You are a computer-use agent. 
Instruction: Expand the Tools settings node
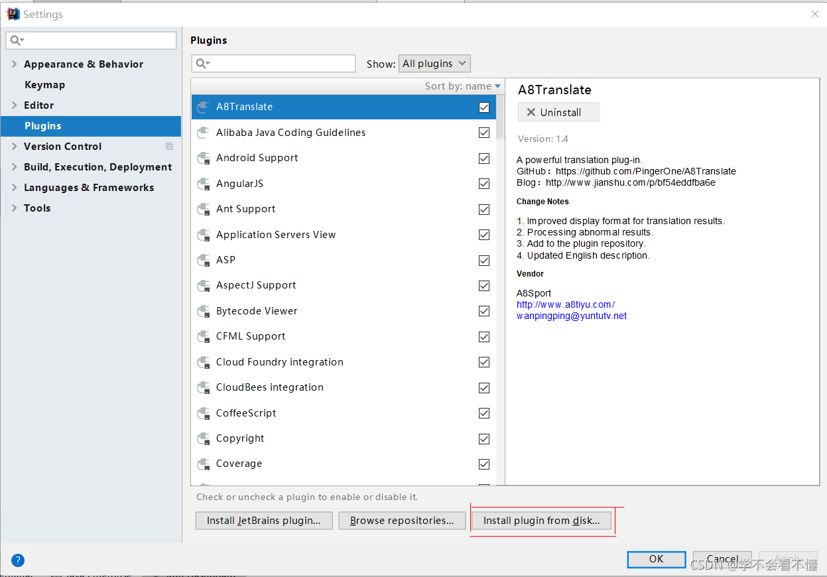pyautogui.click(x=15, y=208)
